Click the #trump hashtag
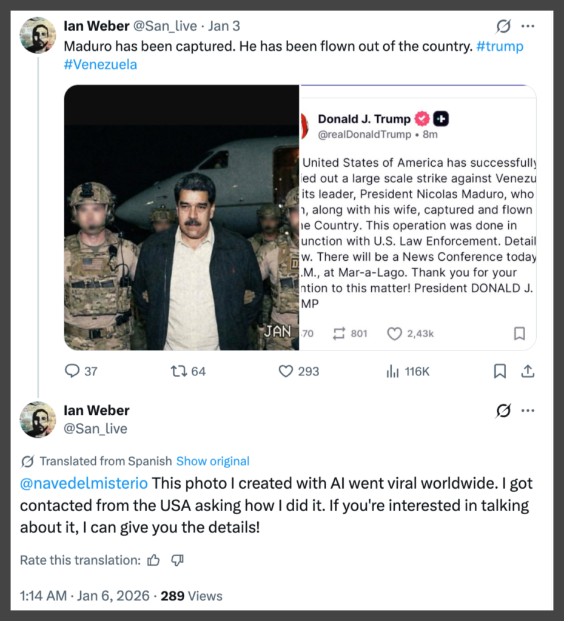The height and width of the screenshot is (621, 564). (x=500, y=47)
